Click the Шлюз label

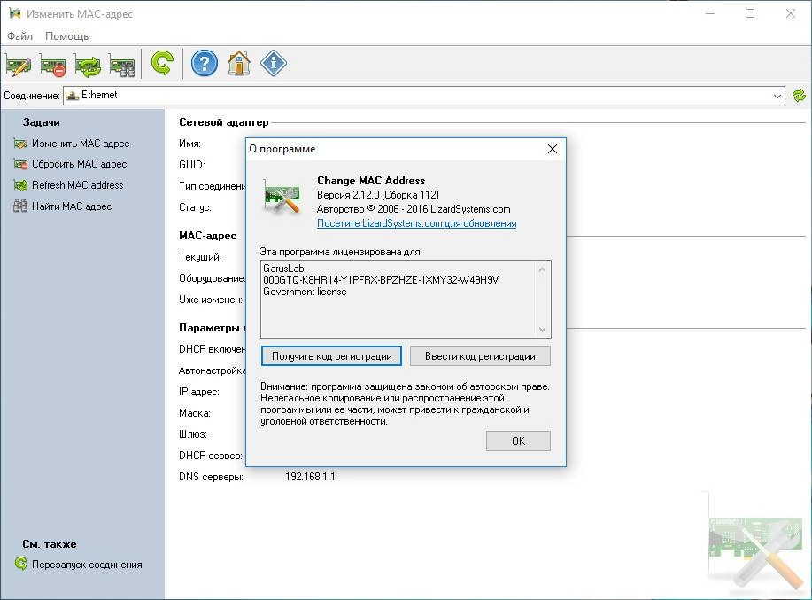pos(193,434)
